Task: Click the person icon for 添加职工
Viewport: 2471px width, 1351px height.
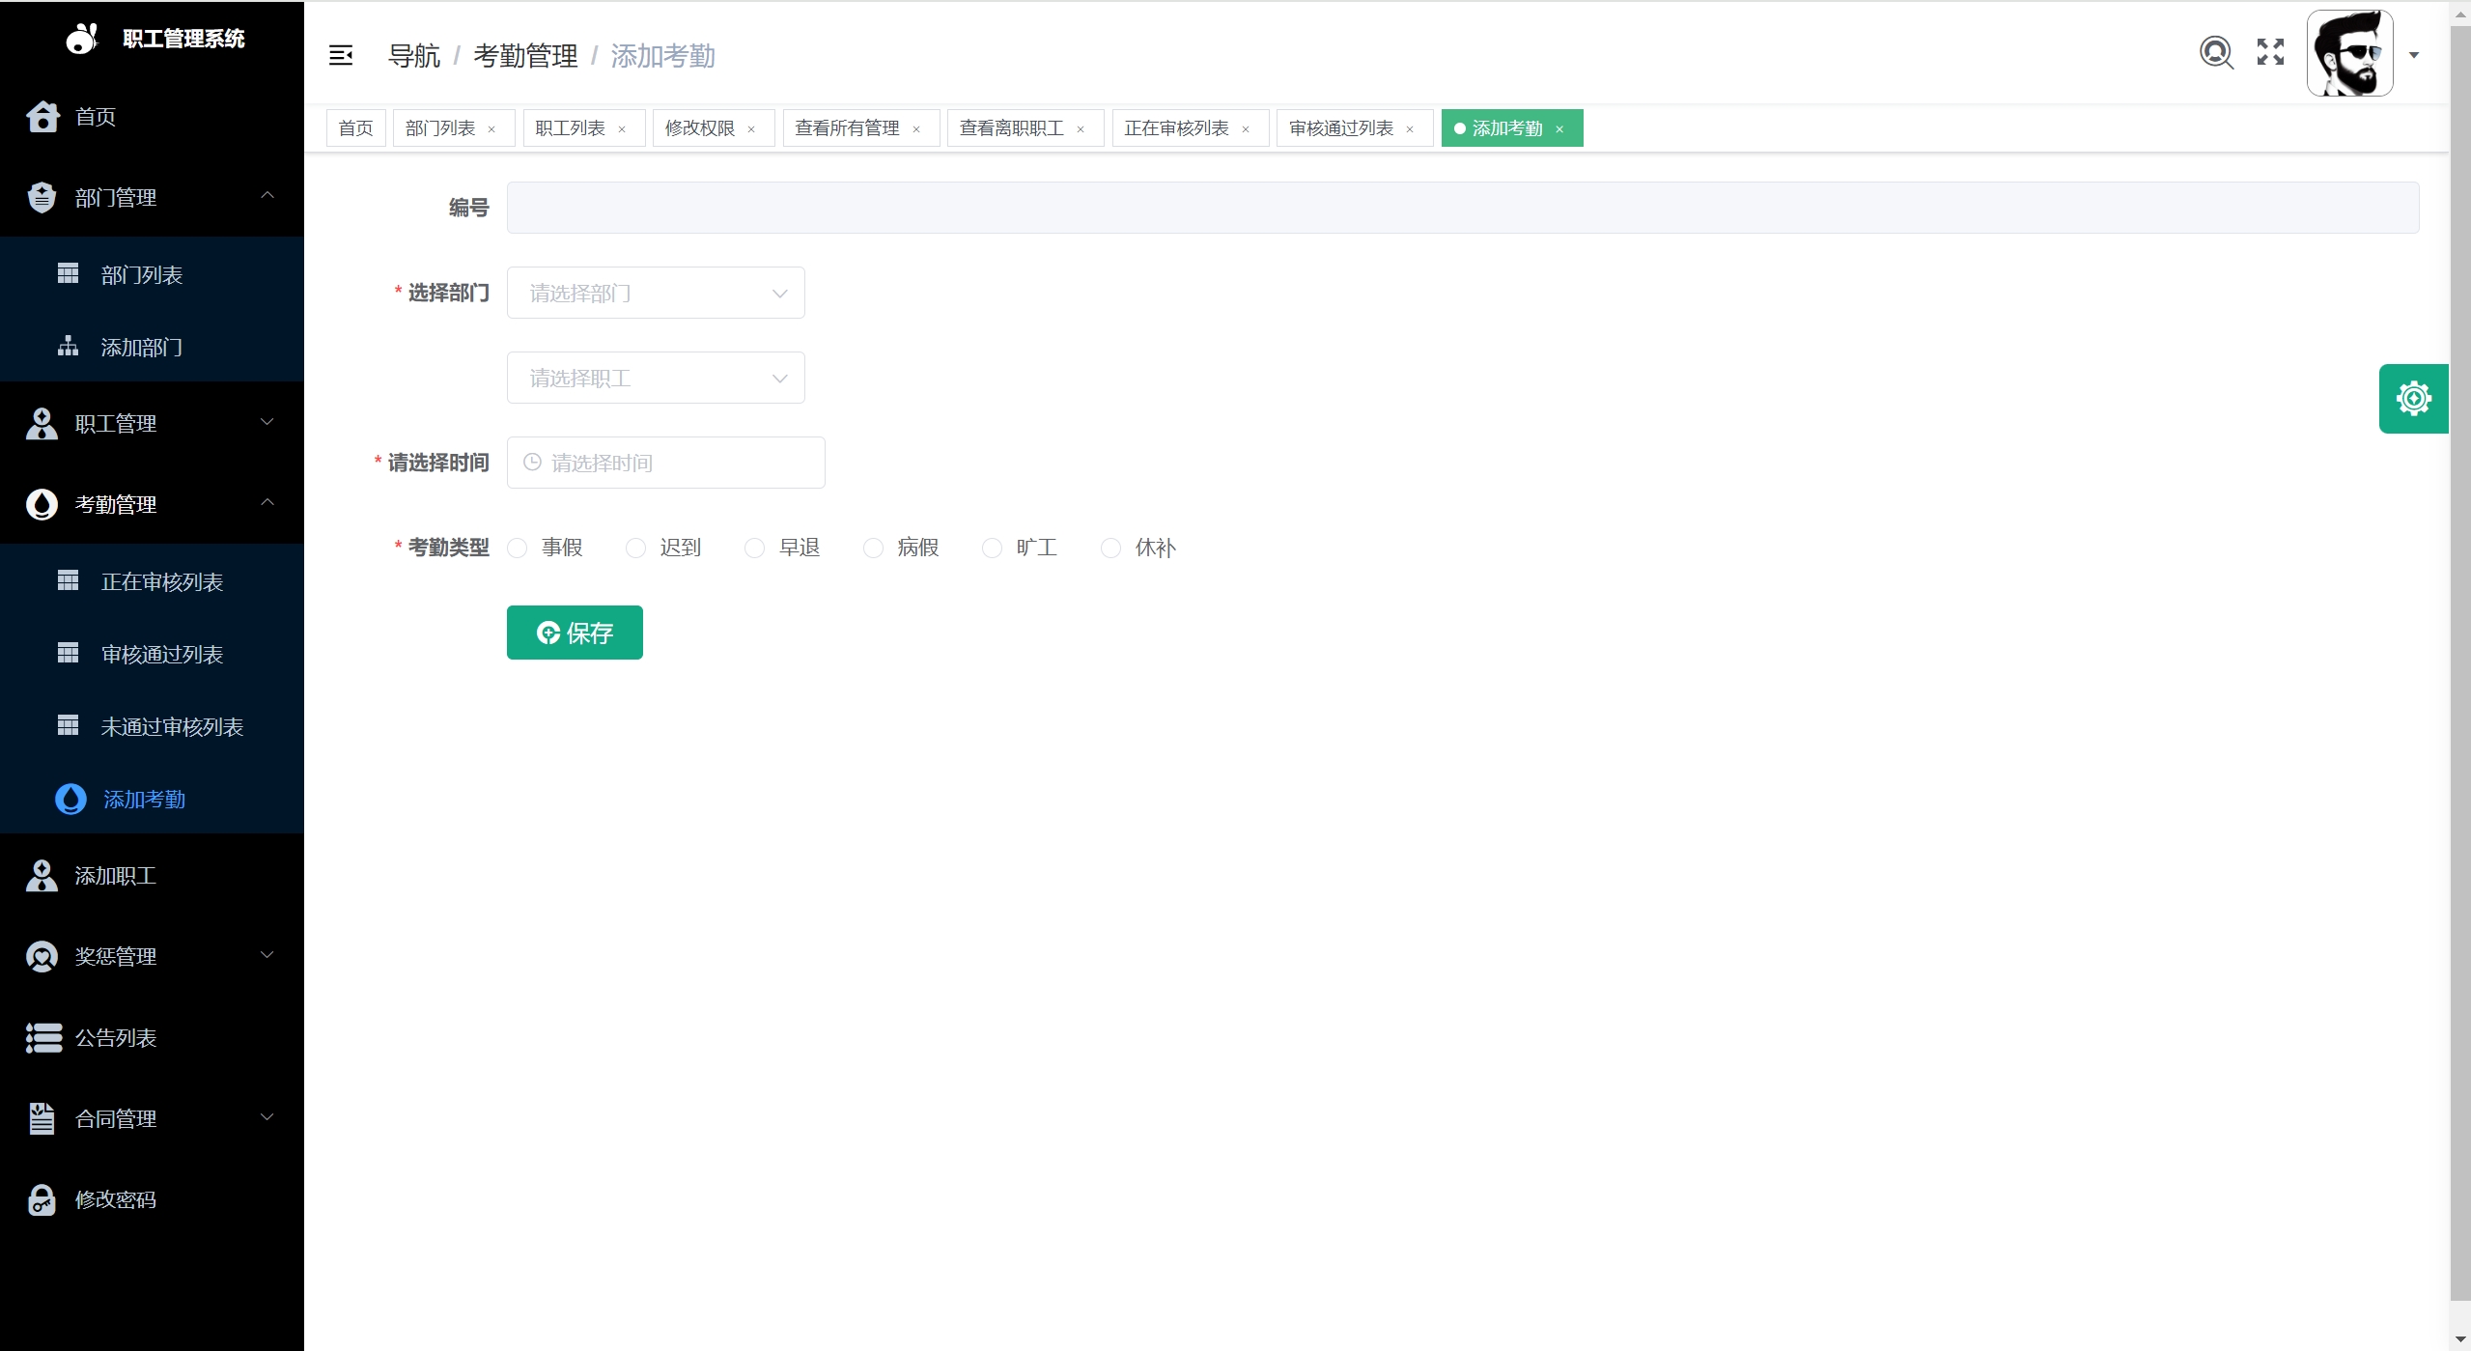Action: point(42,876)
